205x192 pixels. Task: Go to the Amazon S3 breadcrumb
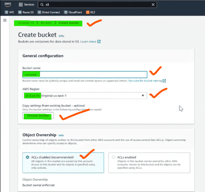coord(26,23)
